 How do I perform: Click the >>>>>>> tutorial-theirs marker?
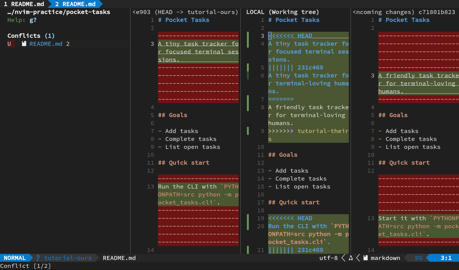(x=308, y=135)
